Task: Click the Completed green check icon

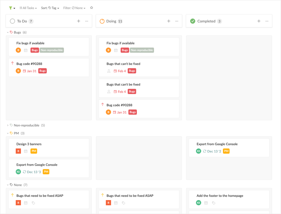Action: [x=193, y=21]
